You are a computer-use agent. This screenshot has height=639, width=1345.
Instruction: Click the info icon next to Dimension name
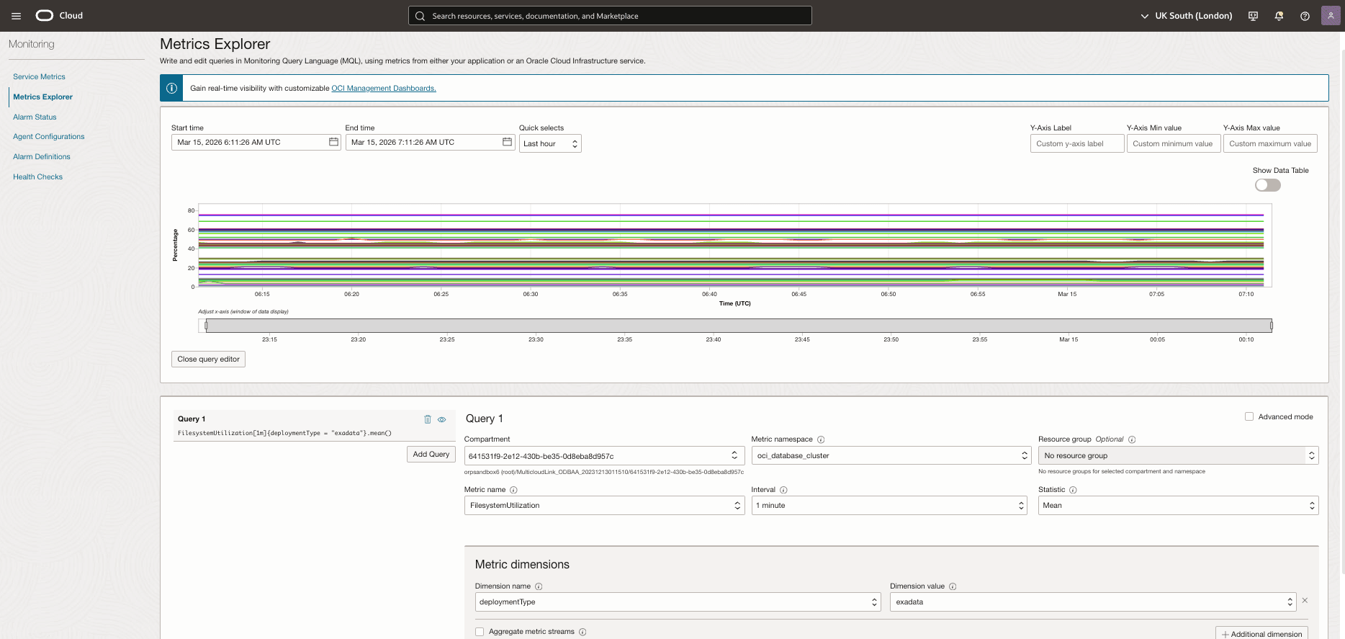click(x=539, y=586)
